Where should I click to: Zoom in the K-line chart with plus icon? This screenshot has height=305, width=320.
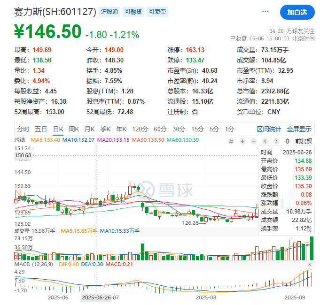click(242, 141)
